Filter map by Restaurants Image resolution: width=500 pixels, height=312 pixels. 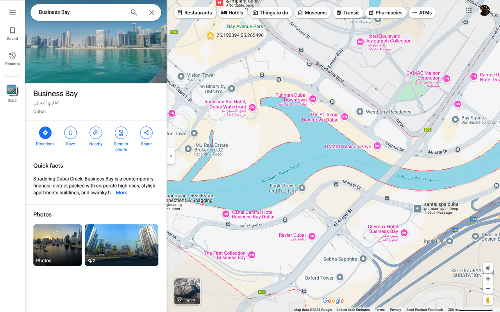point(195,13)
